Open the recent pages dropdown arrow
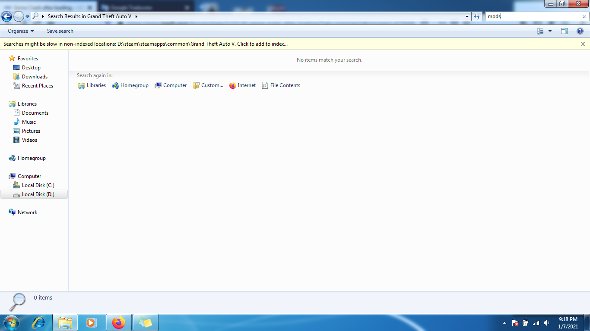Screen dimensions: 590x331 click(x=28, y=17)
